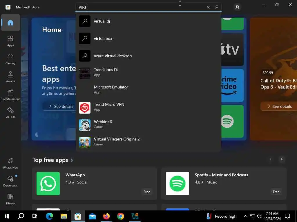Viewport: 297px width, 222px height.
Task: Open the Entertainment section
Action: point(10,95)
